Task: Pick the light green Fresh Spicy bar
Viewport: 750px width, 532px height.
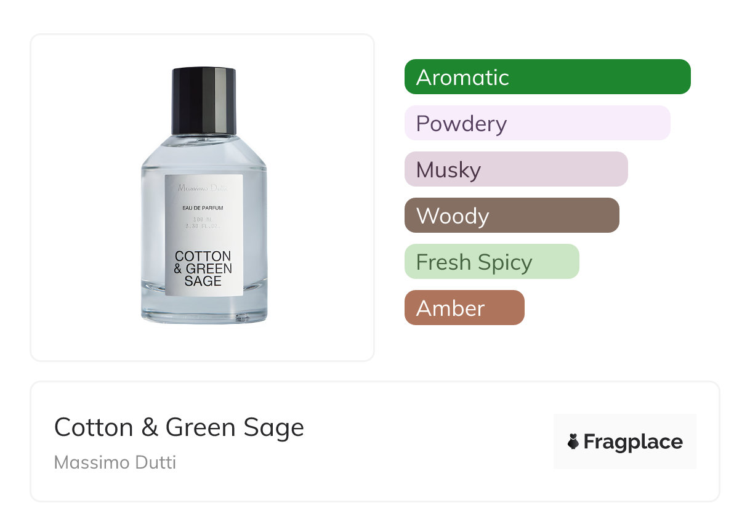Action: [492, 262]
